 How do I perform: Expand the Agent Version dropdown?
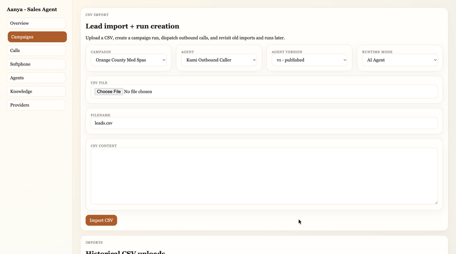pos(309,60)
